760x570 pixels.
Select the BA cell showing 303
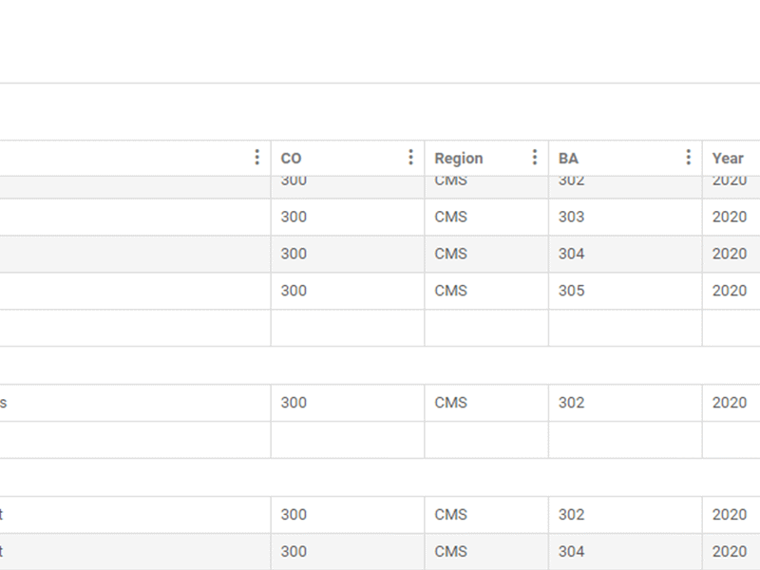coord(625,218)
